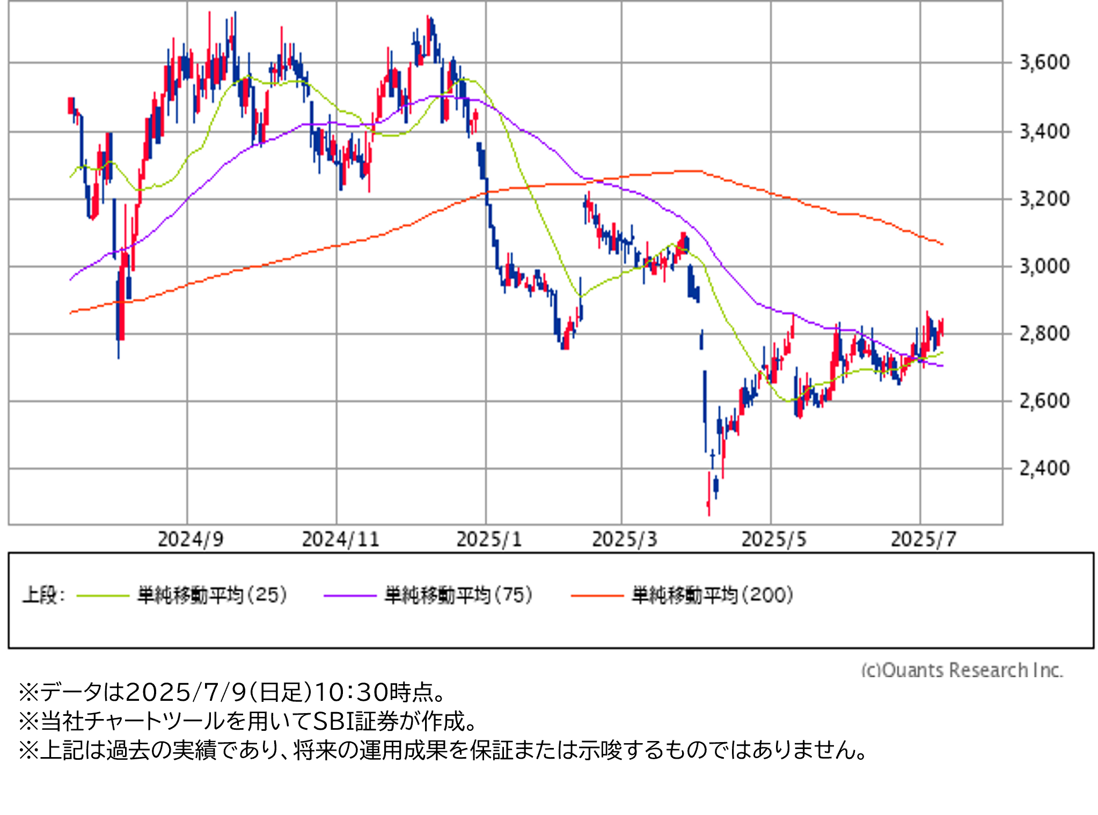Click the orange 200-day moving average legend line
This screenshot has height=815, width=1098.
tap(597, 596)
